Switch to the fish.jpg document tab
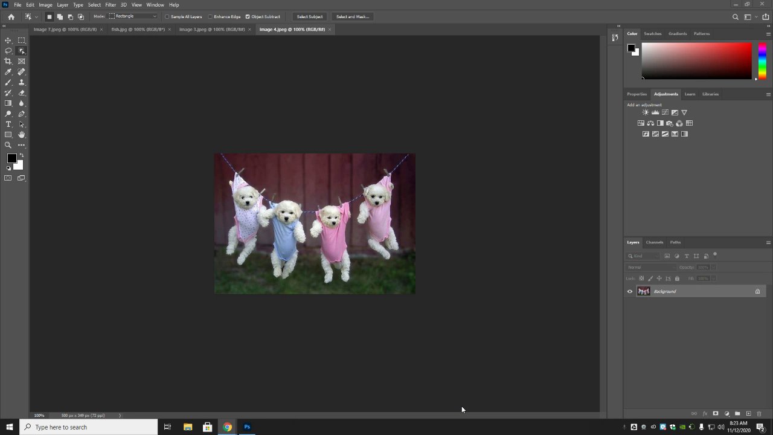 point(138,29)
